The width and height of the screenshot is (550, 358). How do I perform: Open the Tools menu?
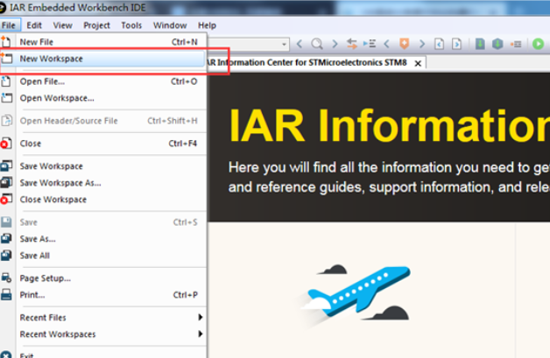[x=131, y=25]
